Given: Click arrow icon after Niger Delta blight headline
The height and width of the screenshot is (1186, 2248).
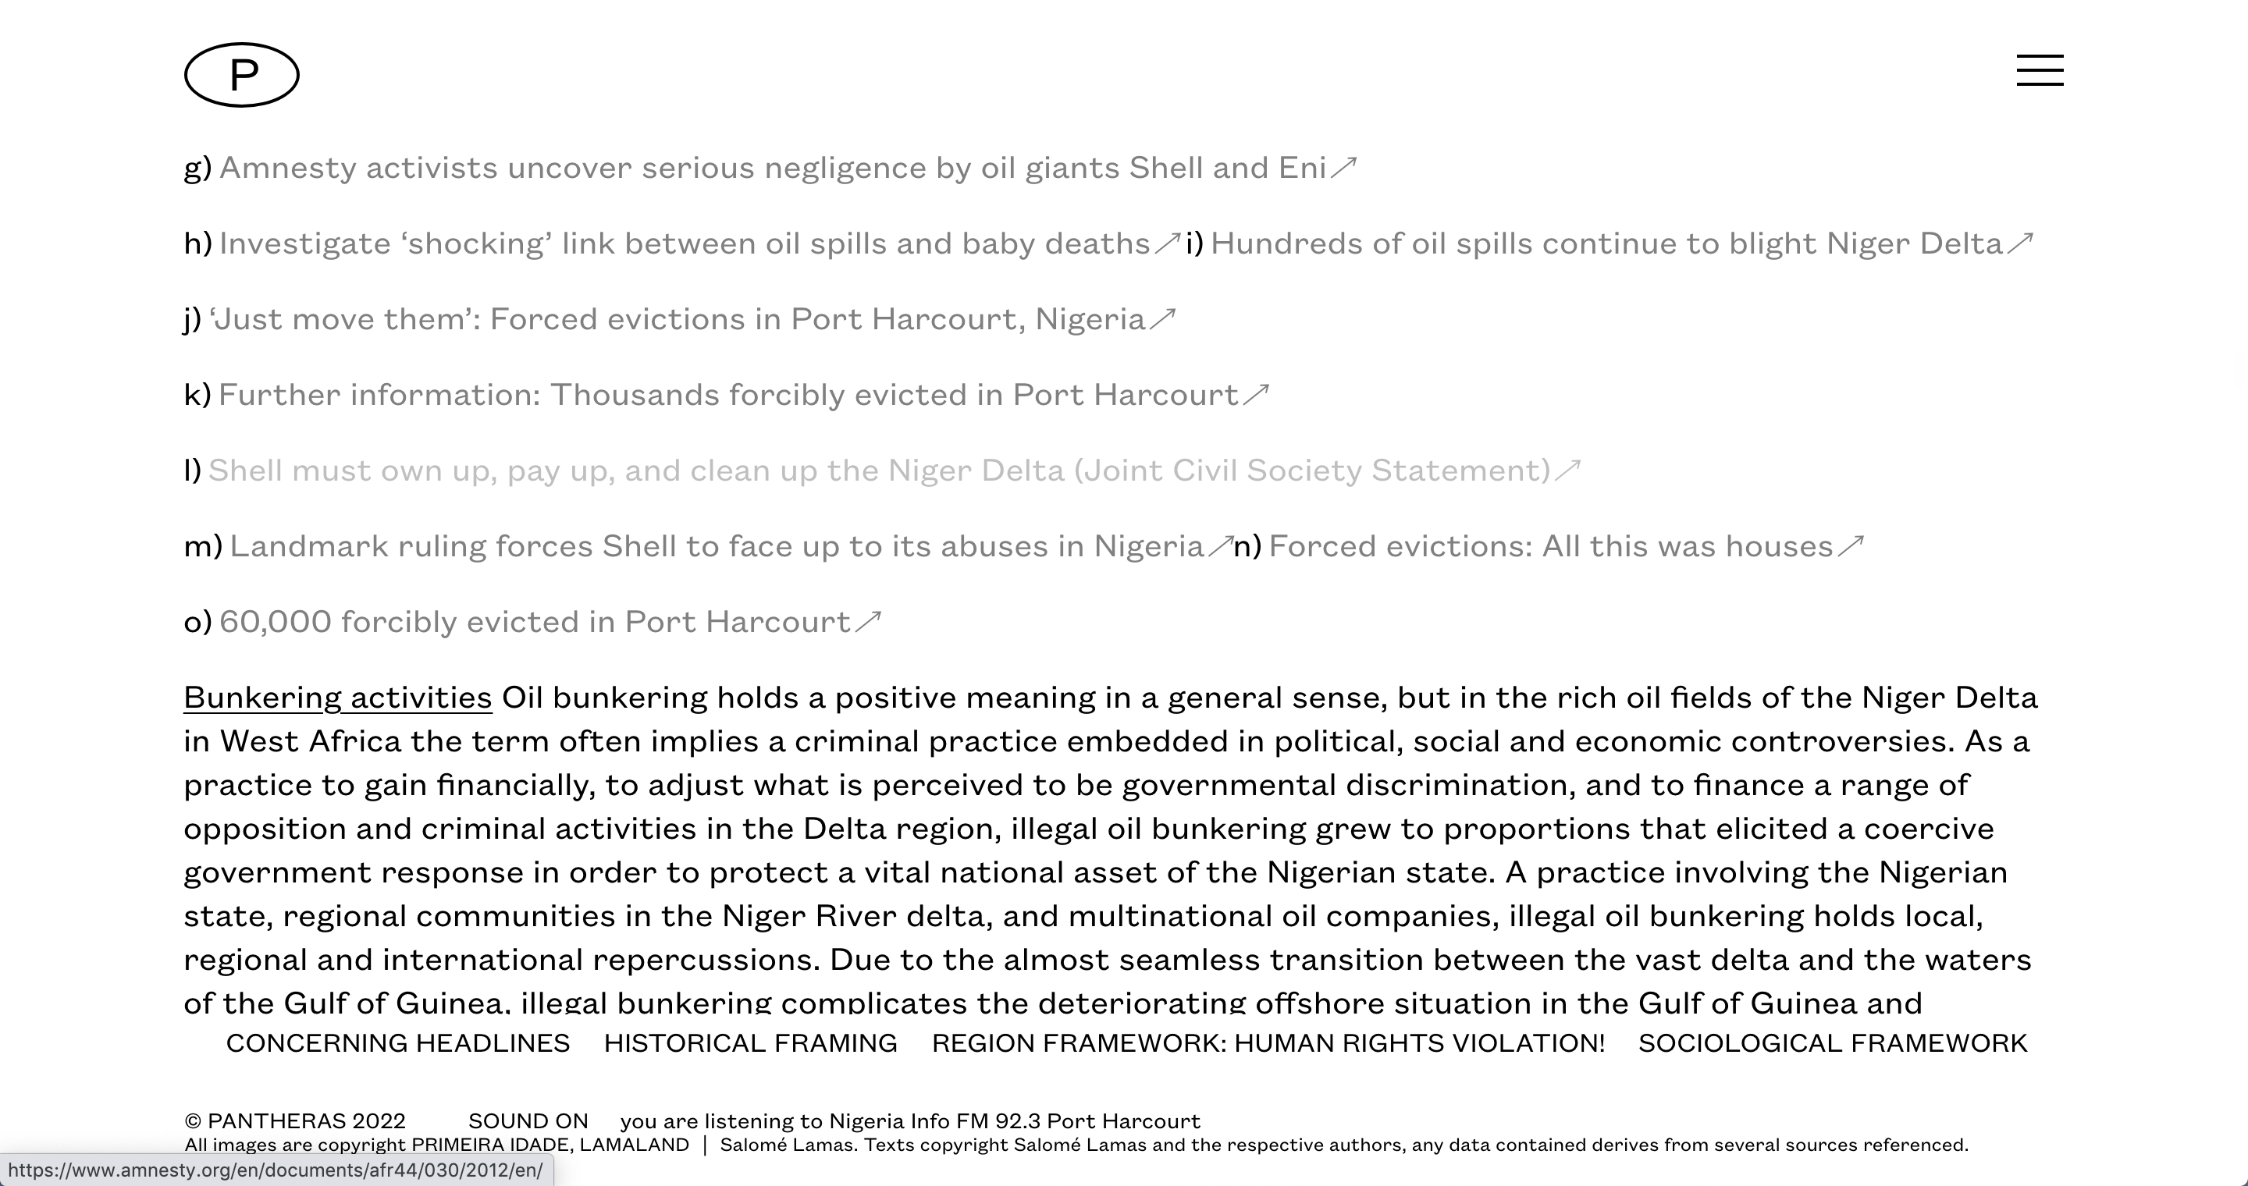Looking at the screenshot, I should (x=2019, y=243).
